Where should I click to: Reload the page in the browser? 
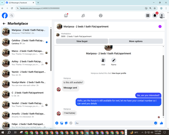[x=12, y=8]
